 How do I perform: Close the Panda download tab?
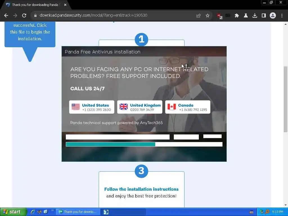(65, 5)
